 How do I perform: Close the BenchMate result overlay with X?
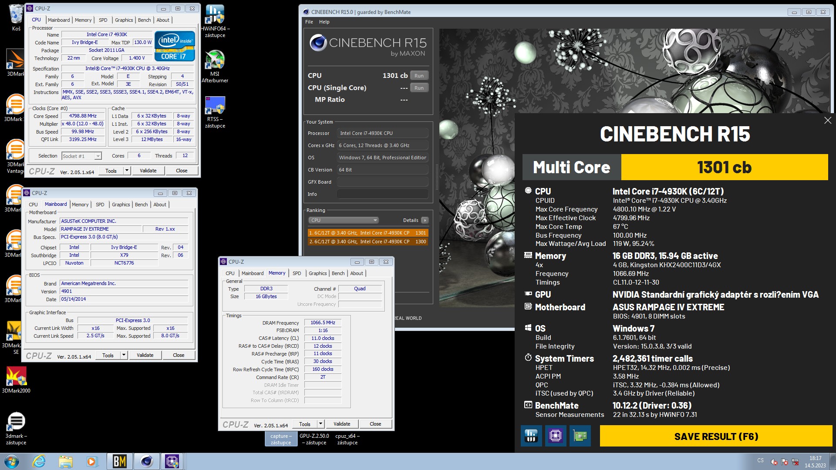828,120
